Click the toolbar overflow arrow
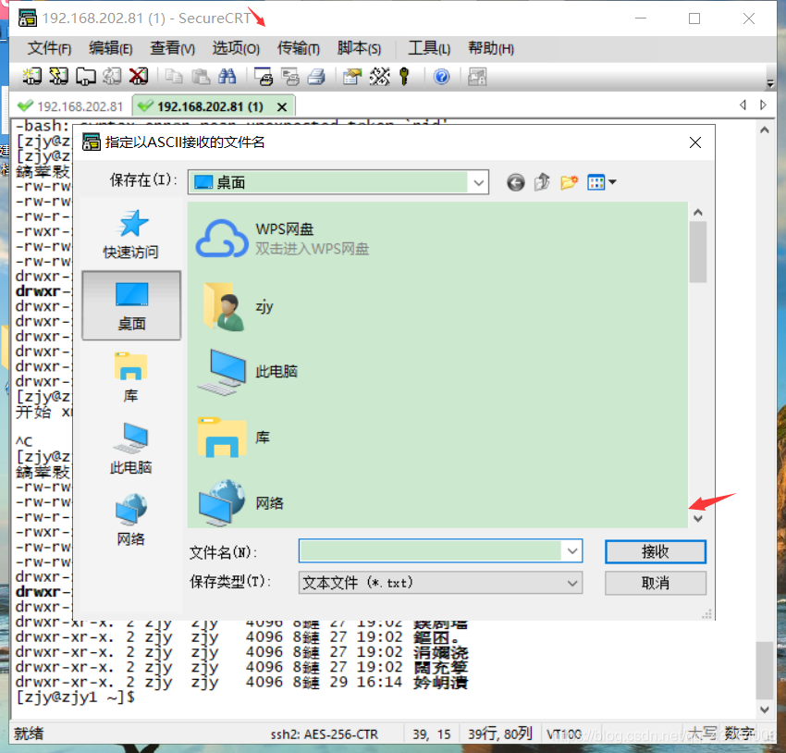Image resolution: width=786 pixels, height=753 pixels. tap(770, 84)
